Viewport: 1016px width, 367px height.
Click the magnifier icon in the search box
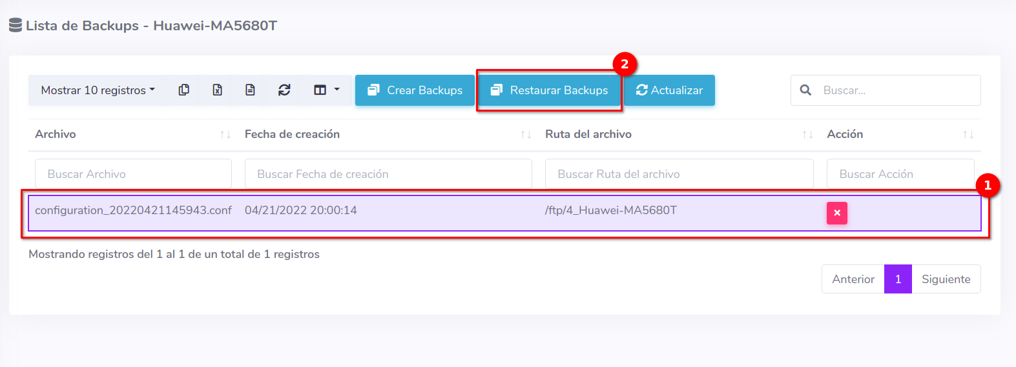805,90
